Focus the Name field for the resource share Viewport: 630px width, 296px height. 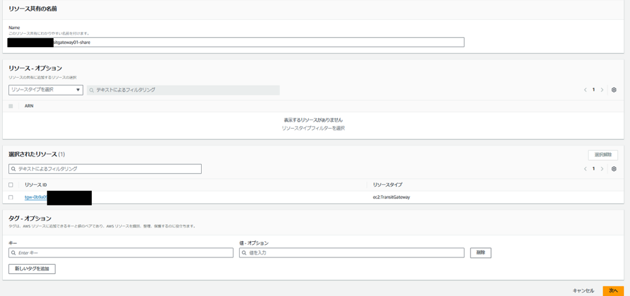click(x=256, y=42)
